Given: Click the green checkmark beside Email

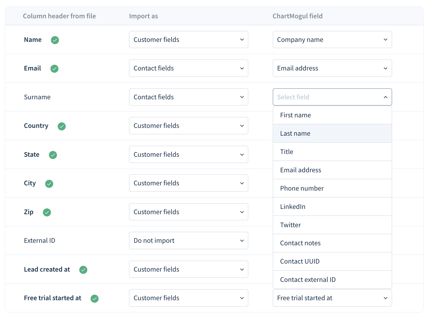Looking at the screenshot, I should tap(54, 68).
